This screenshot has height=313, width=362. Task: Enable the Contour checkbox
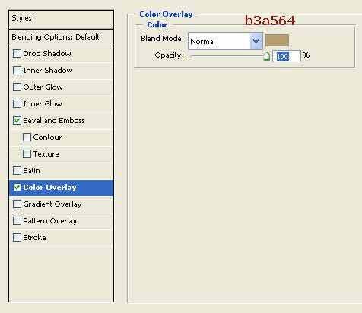pos(27,138)
